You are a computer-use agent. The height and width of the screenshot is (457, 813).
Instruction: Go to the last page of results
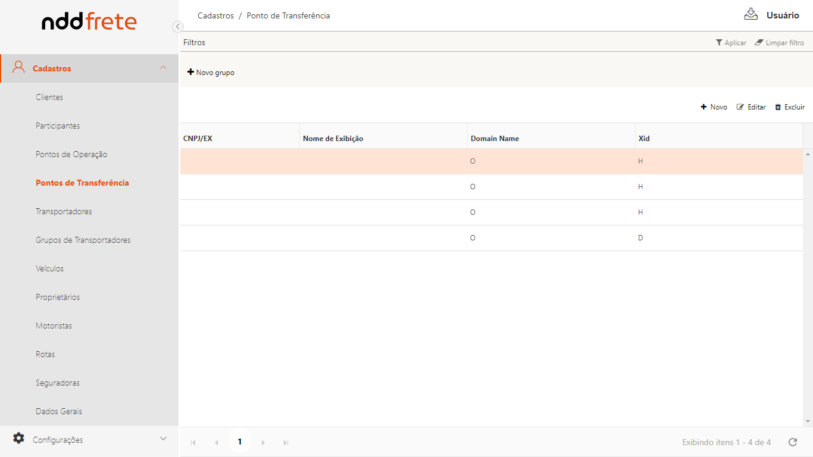286,442
